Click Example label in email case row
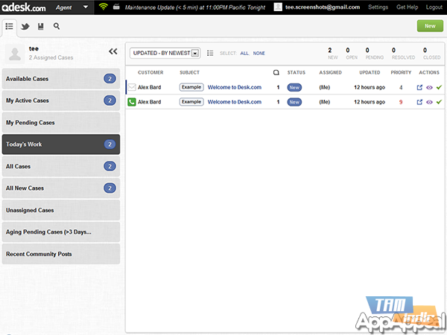 (x=191, y=87)
